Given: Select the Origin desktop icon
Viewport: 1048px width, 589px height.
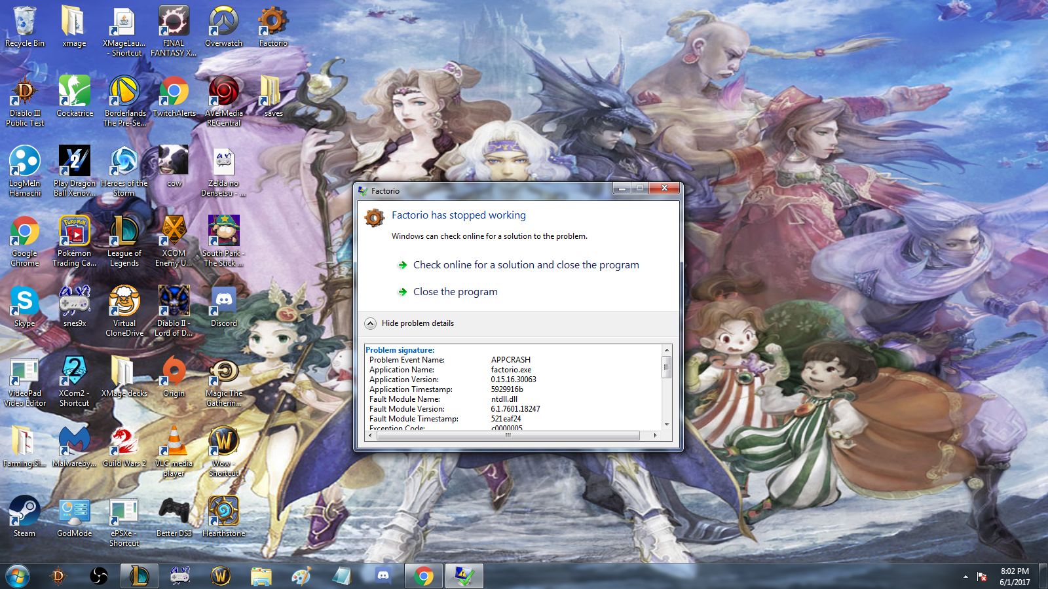Looking at the screenshot, I should click(x=174, y=376).
